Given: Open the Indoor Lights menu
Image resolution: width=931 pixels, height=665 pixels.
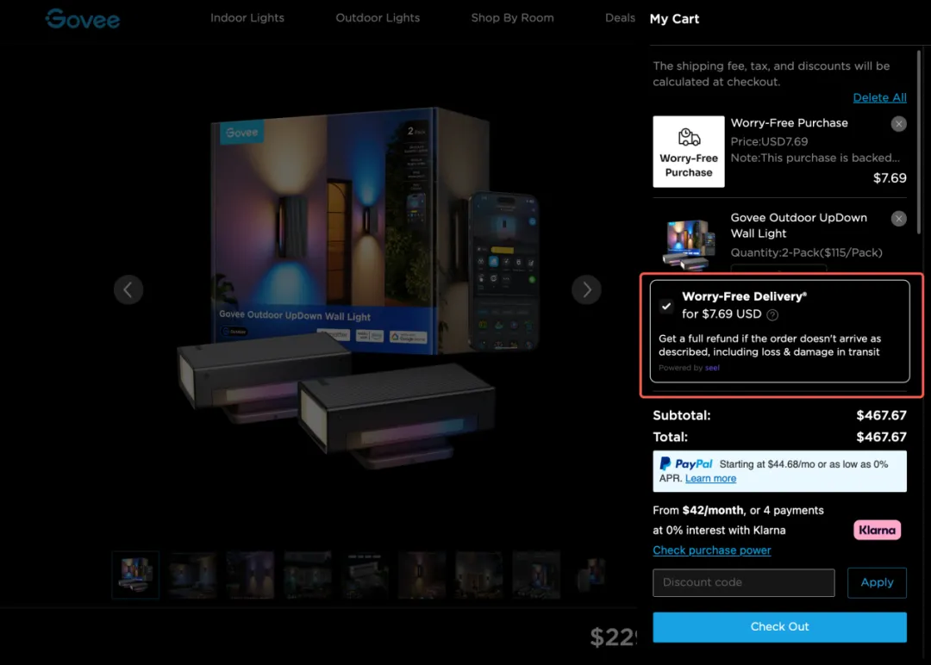Looking at the screenshot, I should (x=247, y=18).
